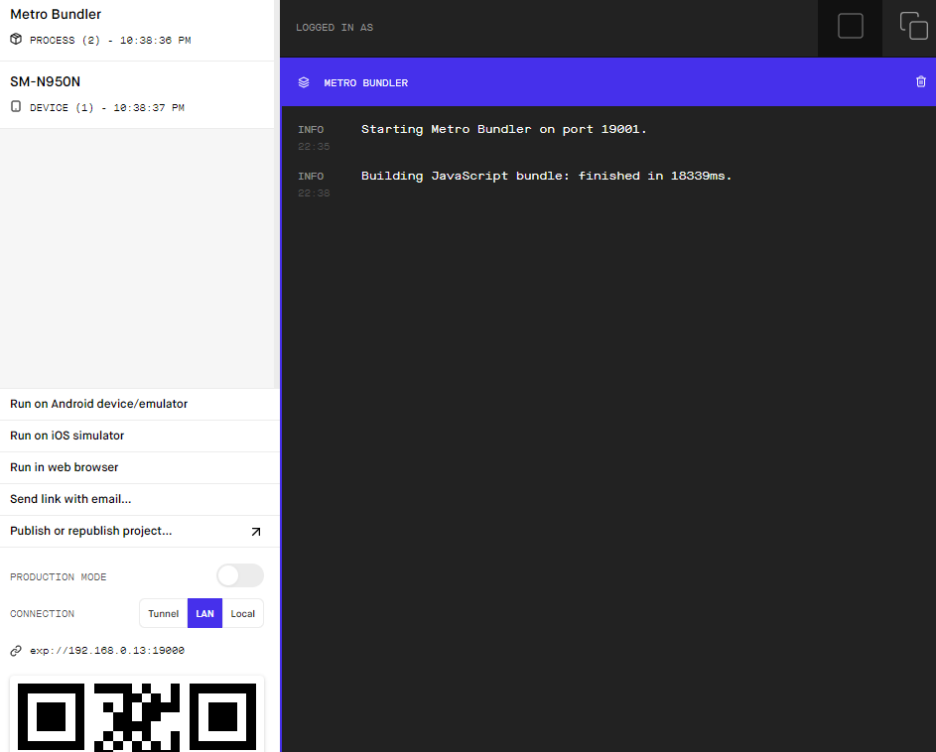
Task: Open Send link with email option
Action: pyautogui.click(x=140, y=499)
